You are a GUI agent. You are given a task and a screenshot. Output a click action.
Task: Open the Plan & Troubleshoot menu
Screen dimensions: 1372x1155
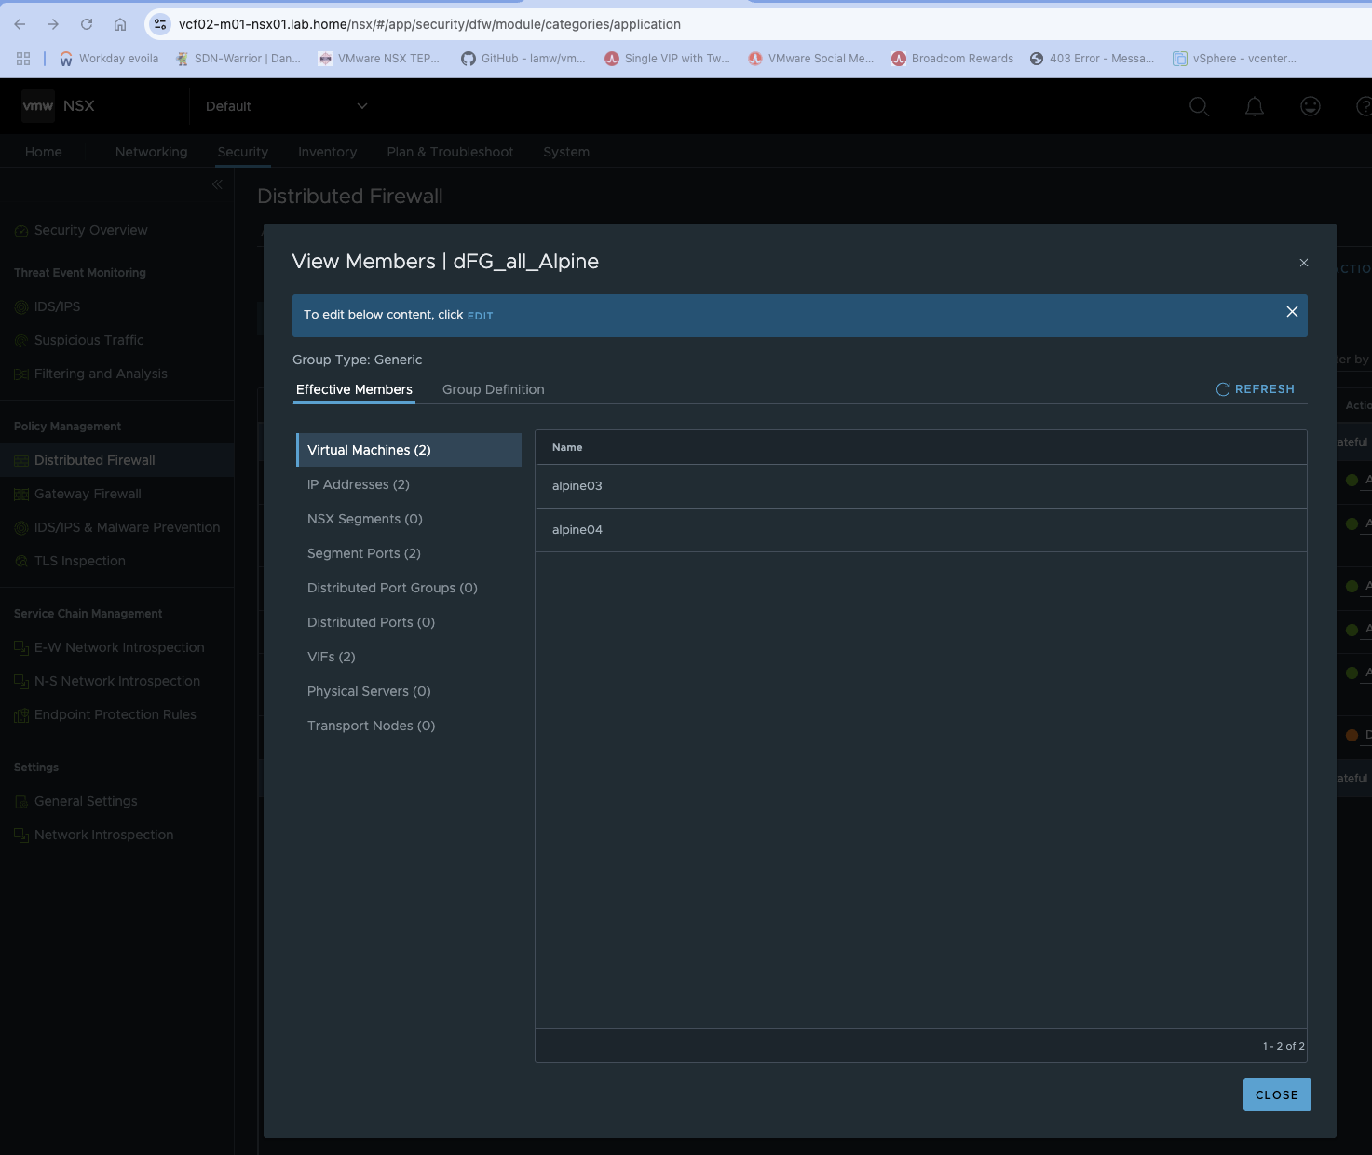pos(450,151)
